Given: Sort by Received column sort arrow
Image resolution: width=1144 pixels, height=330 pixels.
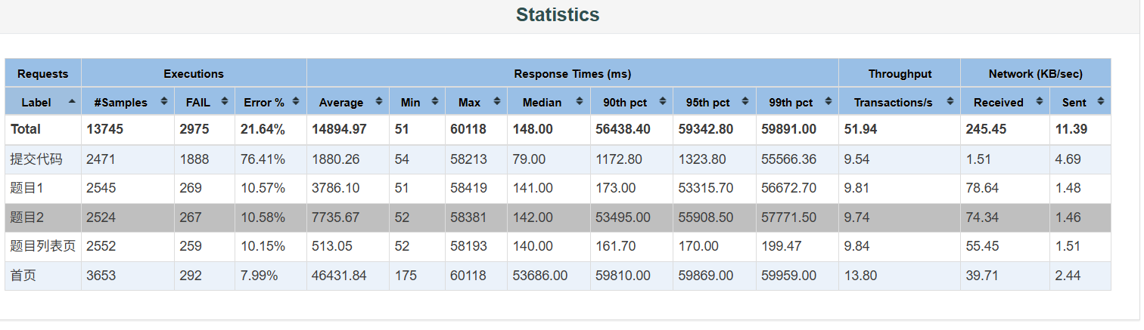Looking at the screenshot, I should tap(1039, 101).
